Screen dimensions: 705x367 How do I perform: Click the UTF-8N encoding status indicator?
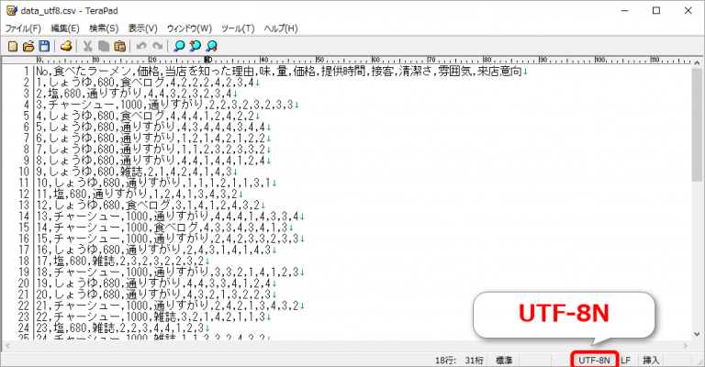[x=595, y=361]
